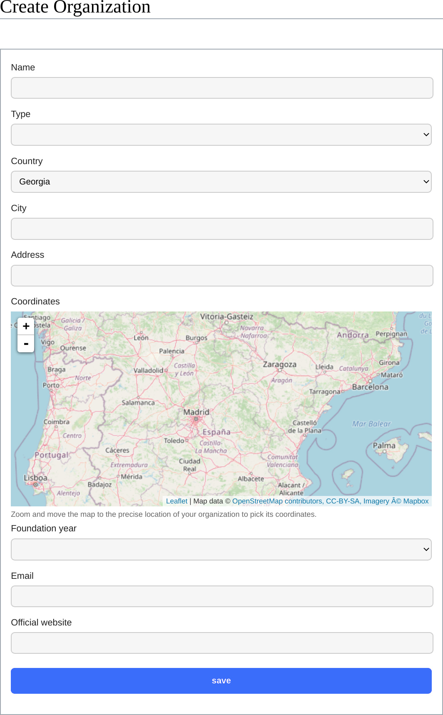Viewport: 443px width, 715px height.
Task: Click Lisboa on the map
Action: [35, 478]
